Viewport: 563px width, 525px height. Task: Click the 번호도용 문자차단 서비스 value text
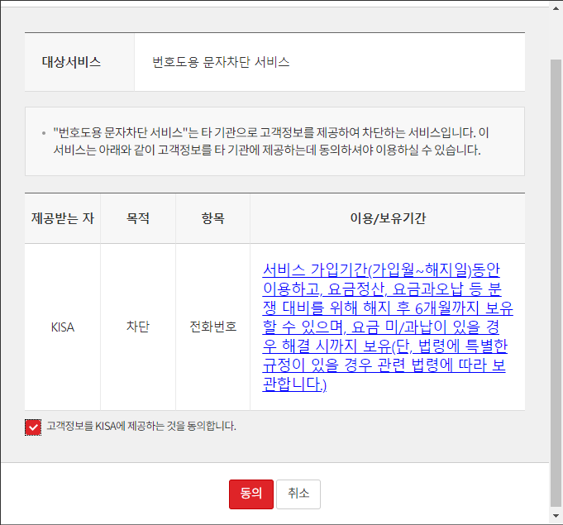221,62
